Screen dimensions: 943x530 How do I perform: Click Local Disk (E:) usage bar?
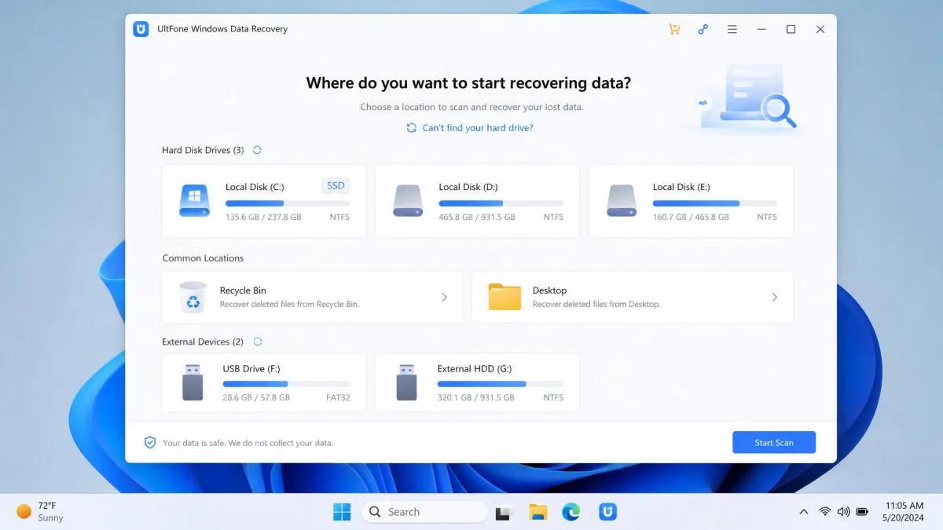715,203
